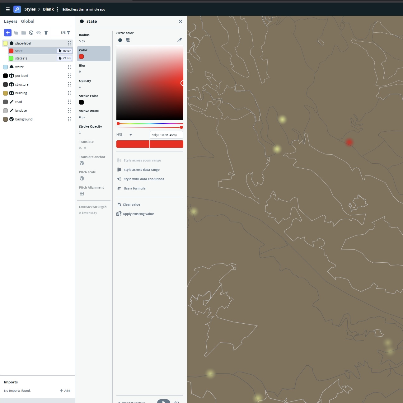Screen dimensions: 403x403
Task: Select the eyedropper tool for Circle color
Action: [x=179, y=40]
